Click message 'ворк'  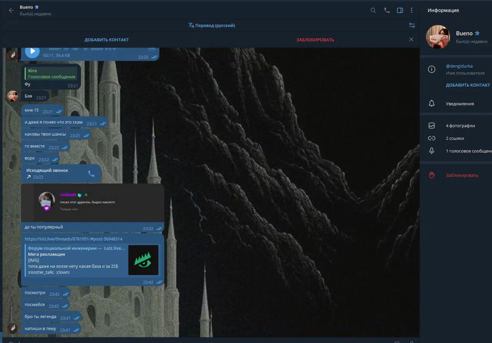[40, 159]
